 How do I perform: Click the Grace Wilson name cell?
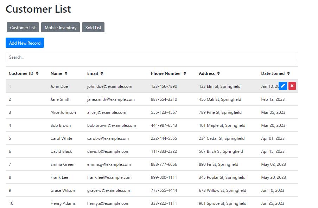(63, 190)
